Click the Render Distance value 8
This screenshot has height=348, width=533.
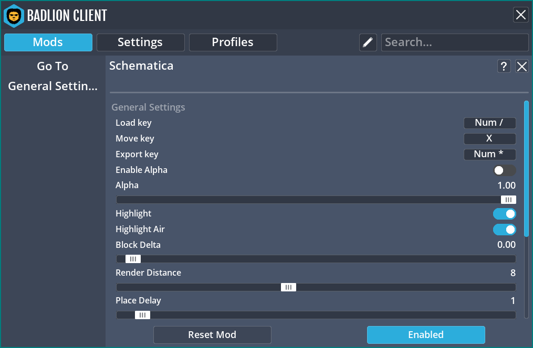click(513, 273)
